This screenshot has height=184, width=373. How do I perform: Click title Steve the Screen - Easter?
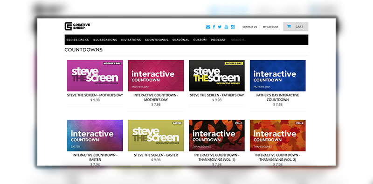click(x=156, y=155)
